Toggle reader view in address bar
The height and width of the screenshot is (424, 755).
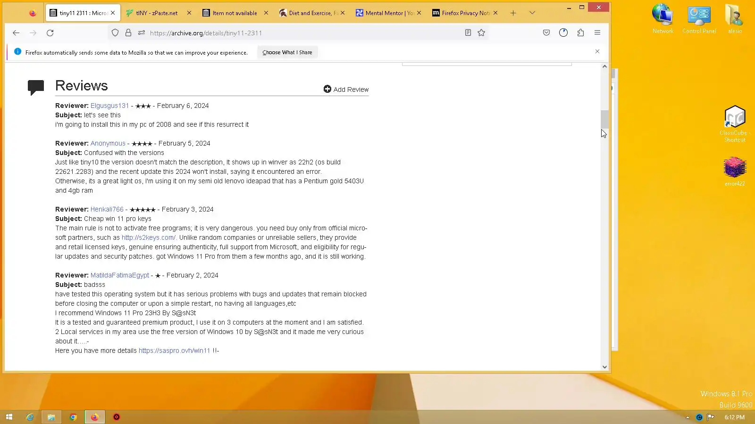(468, 33)
